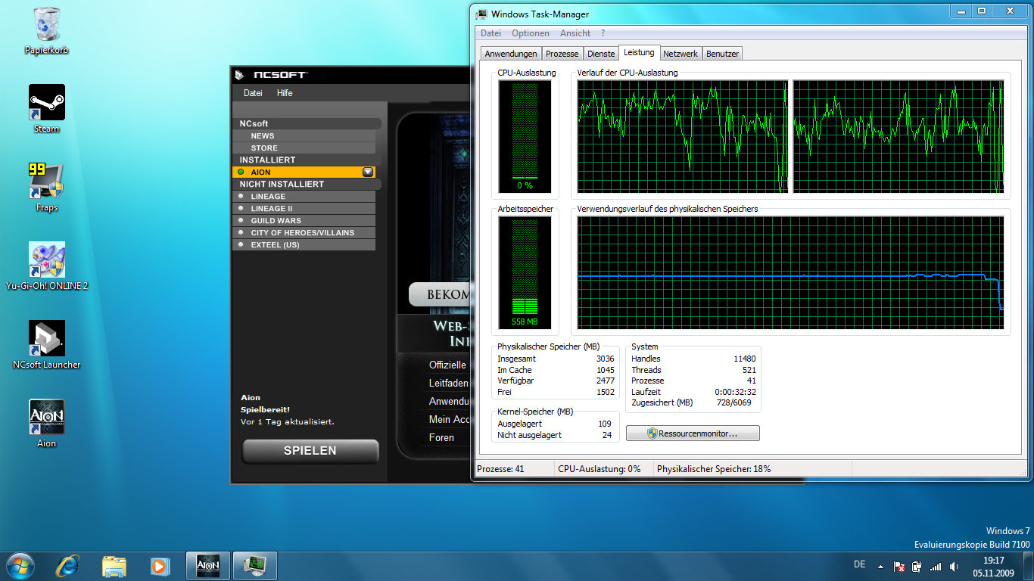Screen dimensions: 1034x581
Task: Click the network signal tray icon
Action: pyautogui.click(x=936, y=566)
